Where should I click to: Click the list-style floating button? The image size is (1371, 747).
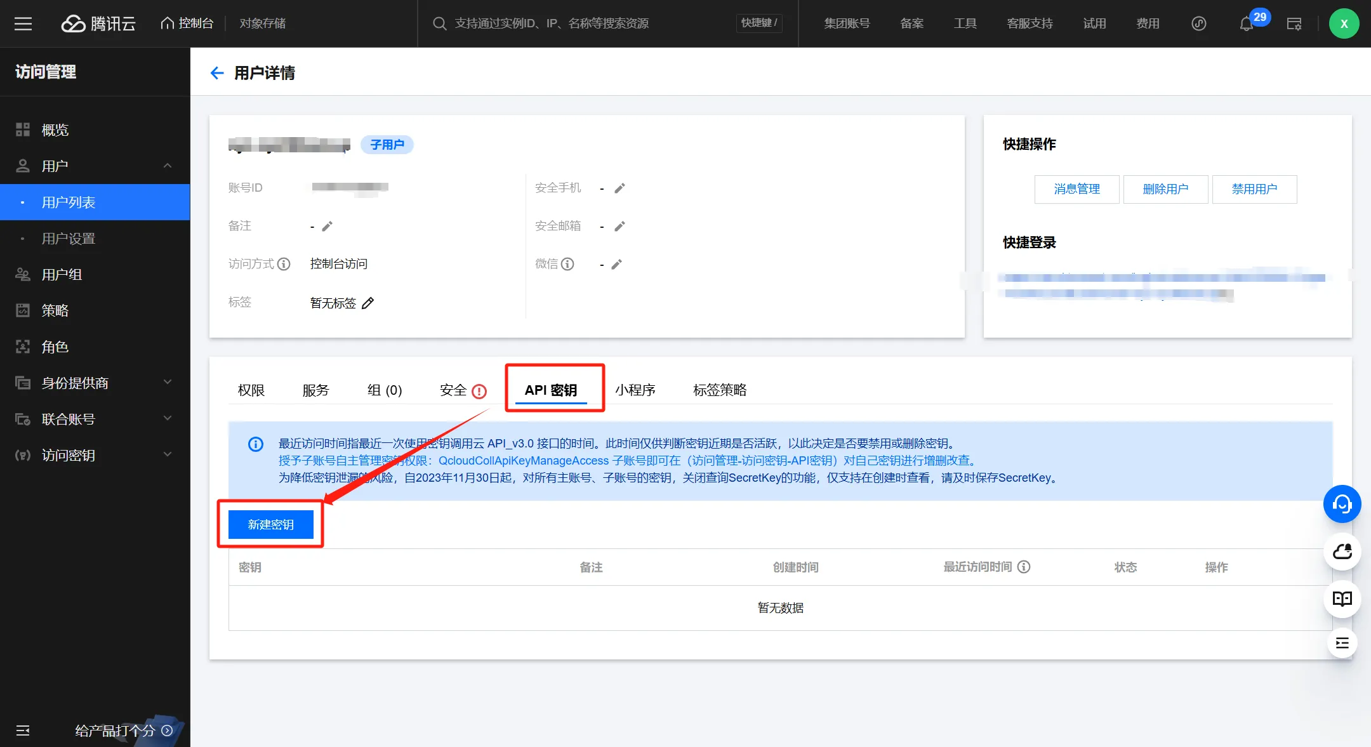point(1342,644)
